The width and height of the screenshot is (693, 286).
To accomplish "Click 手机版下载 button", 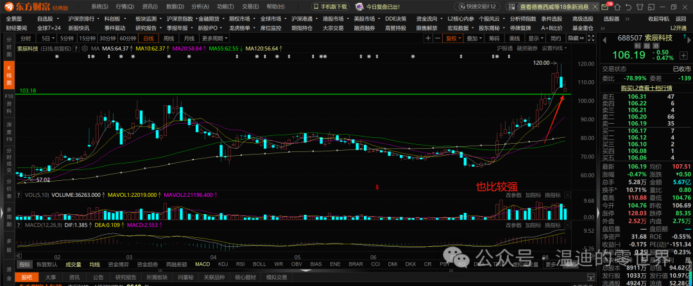I will 330,6.
